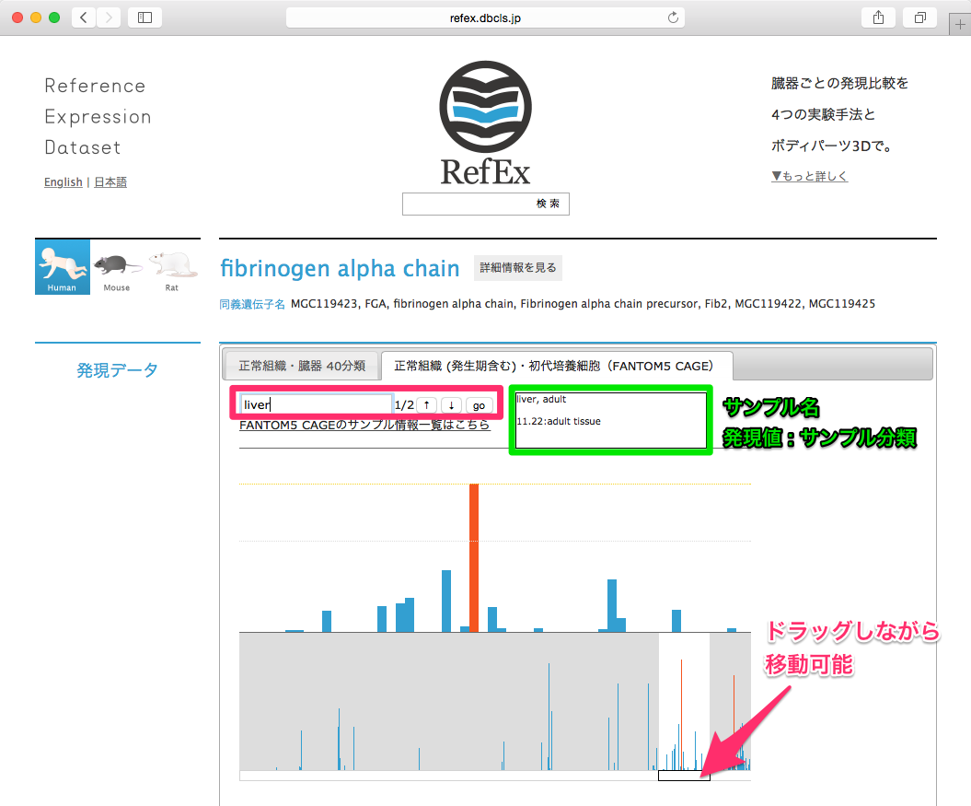
Task: Show all tabs with the tab overview icon
Action: click(920, 18)
